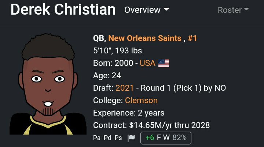Viewport: 264px width, 147px height.
Task: Click the +6 F W 82% mood button
Action: (166, 138)
